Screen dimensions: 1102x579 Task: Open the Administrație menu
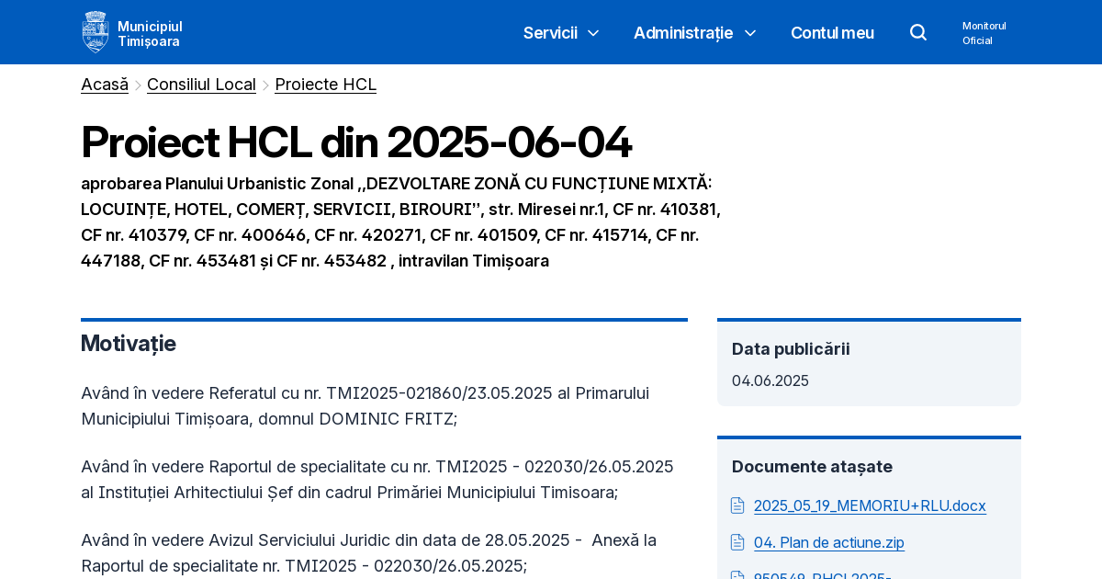tap(683, 33)
